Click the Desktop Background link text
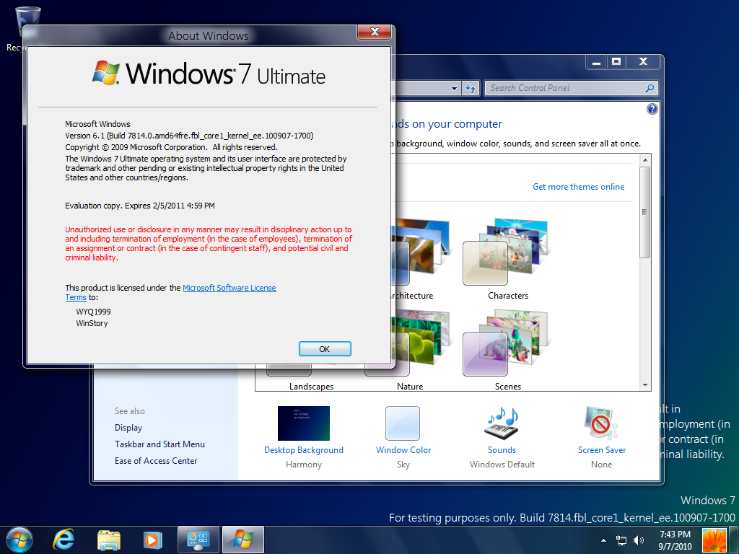Viewport: 739px width, 554px height. pyautogui.click(x=304, y=450)
